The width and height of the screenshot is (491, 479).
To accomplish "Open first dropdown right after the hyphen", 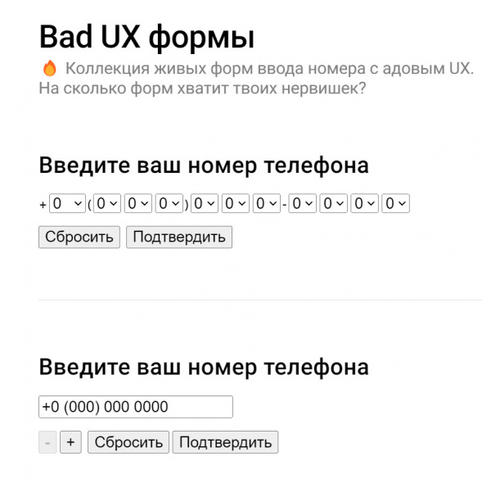I will point(303,203).
